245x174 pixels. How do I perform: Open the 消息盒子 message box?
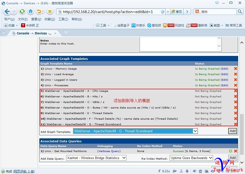click(x=121, y=25)
